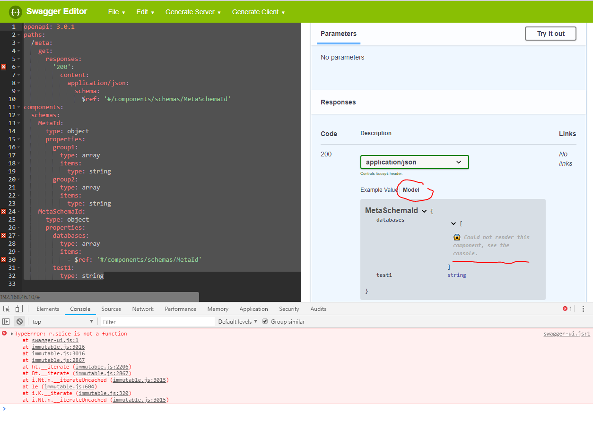This screenshot has height=421, width=593.
Task: Open the Default levels dropdown
Action: pyautogui.click(x=237, y=321)
